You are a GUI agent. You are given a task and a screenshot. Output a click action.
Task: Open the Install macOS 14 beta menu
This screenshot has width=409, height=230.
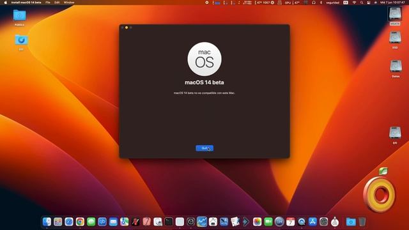click(26, 3)
